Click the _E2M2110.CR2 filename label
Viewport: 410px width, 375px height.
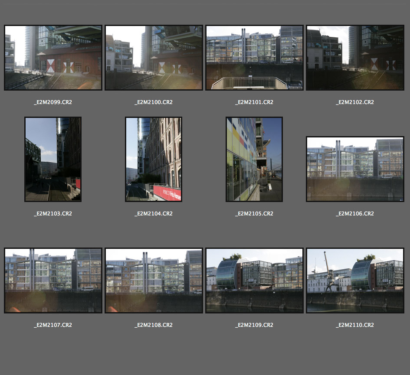pyautogui.click(x=355, y=325)
